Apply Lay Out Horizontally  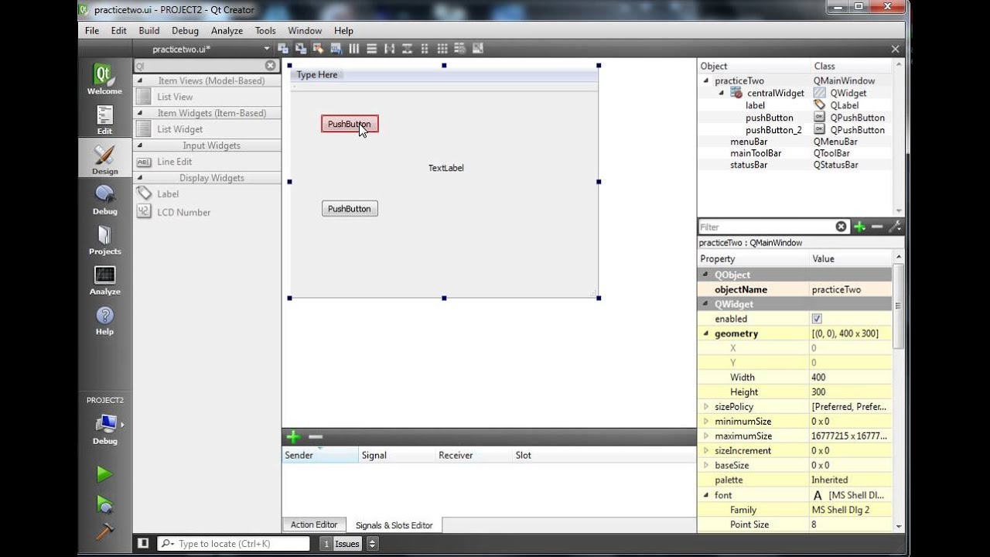coord(354,49)
